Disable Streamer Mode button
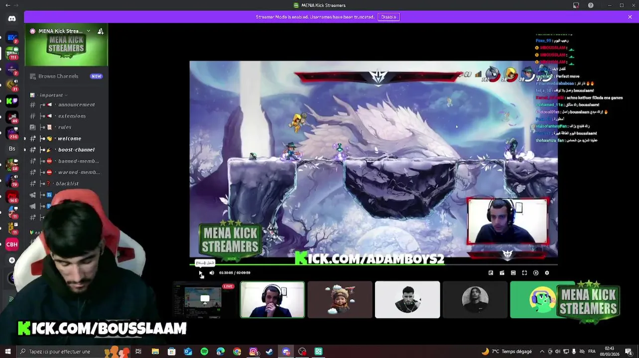The width and height of the screenshot is (639, 358). click(x=388, y=17)
